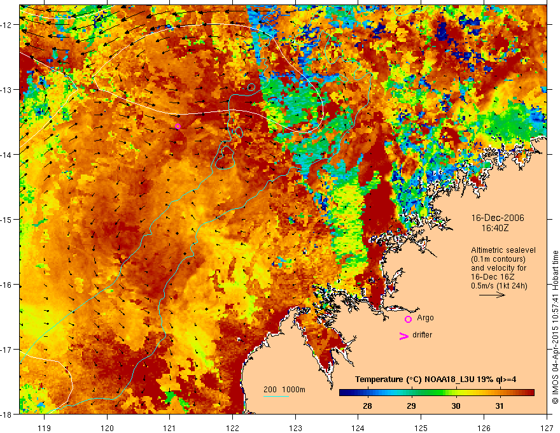The image size is (560, 433).
Task: Click the '16:40Z' time text
Action: 494,228
